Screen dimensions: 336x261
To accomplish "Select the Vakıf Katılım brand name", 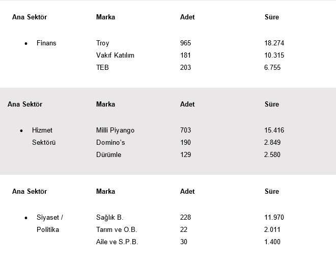I will click(x=115, y=56).
